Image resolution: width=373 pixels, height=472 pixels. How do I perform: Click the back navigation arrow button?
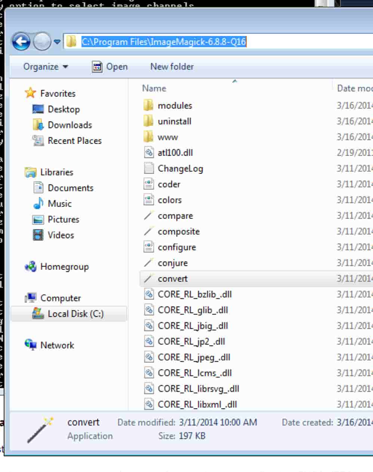[x=21, y=42]
